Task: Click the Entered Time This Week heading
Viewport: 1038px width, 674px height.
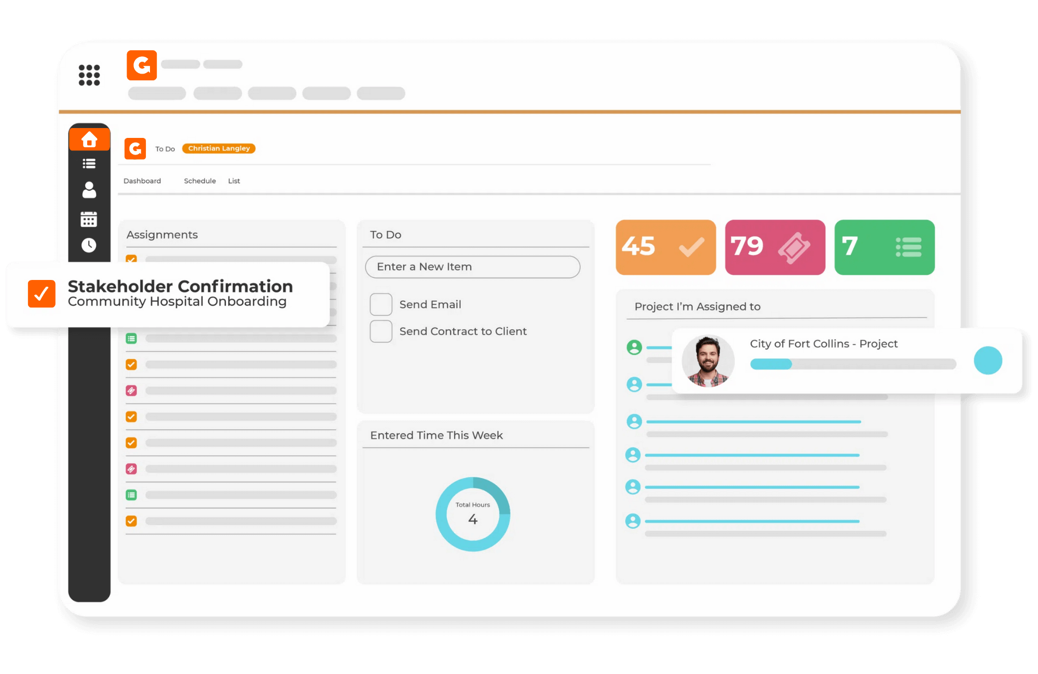Action: pyautogui.click(x=436, y=436)
